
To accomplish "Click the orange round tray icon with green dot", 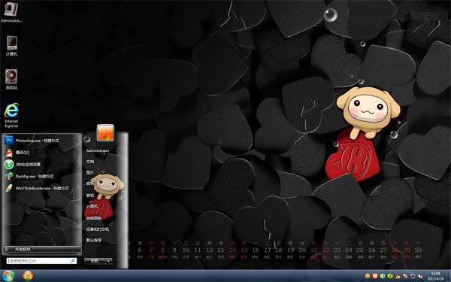I will tap(368, 276).
